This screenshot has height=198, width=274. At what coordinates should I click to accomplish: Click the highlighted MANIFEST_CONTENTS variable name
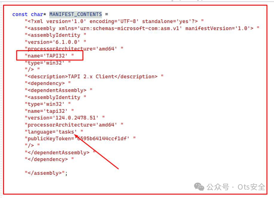(76, 14)
